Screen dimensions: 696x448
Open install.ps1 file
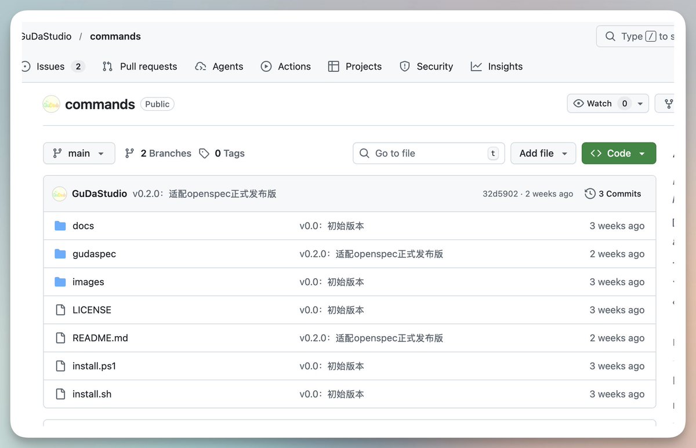(x=94, y=366)
